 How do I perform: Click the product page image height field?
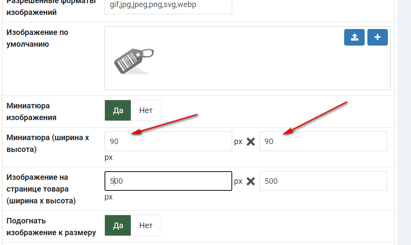[323, 181]
